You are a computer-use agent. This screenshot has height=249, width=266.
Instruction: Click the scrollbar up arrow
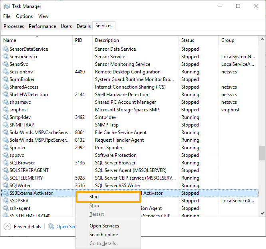(262, 39)
